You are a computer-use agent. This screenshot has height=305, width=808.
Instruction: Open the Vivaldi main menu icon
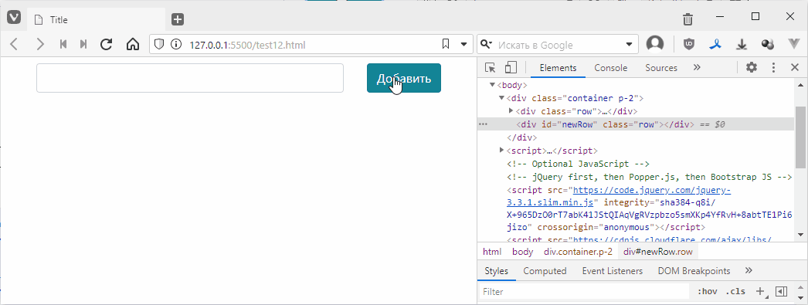point(13,19)
